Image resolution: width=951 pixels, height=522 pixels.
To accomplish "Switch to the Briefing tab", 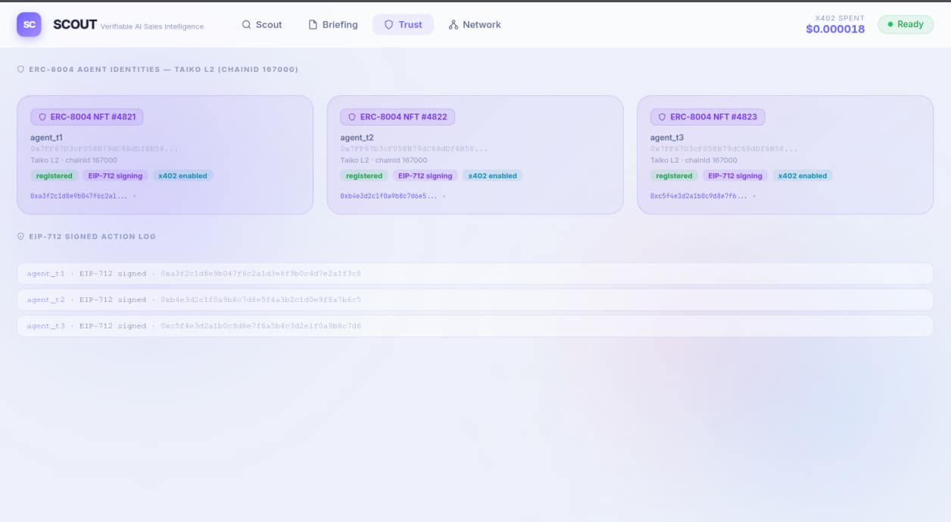I will pos(333,24).
